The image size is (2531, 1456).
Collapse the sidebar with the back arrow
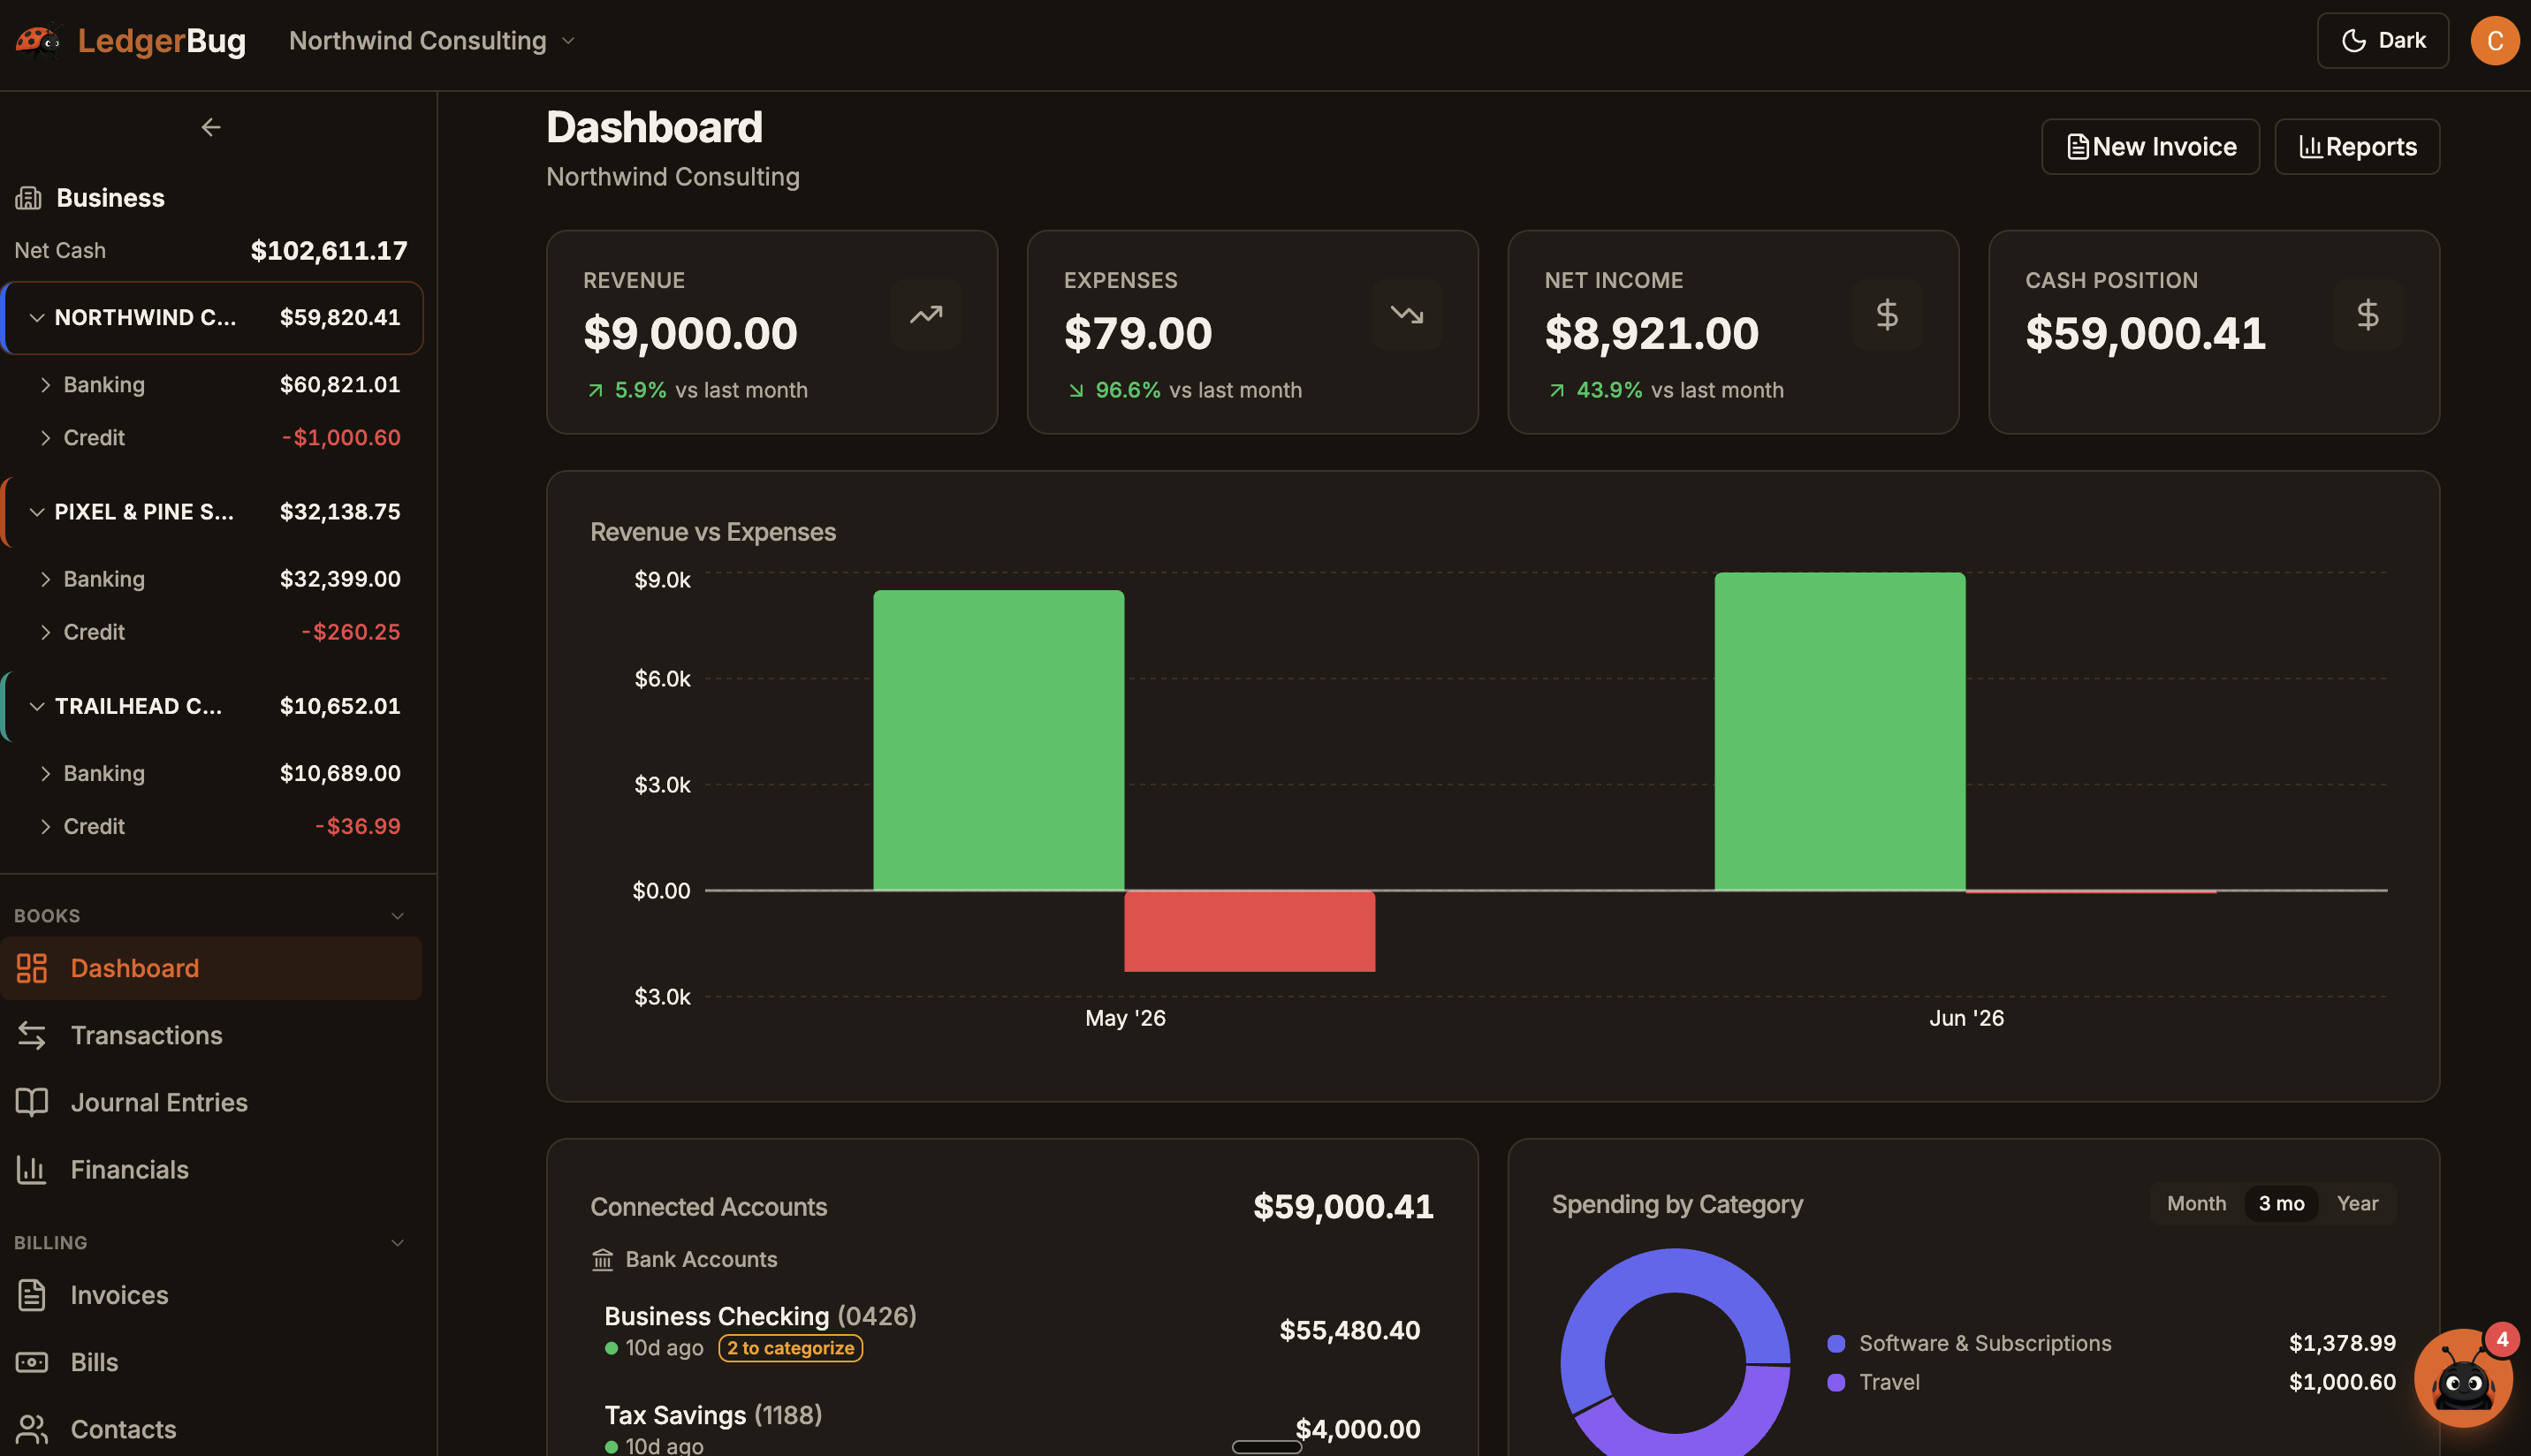click(x=211, y=127)
